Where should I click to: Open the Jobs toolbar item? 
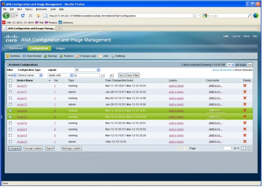click(104, 56)
